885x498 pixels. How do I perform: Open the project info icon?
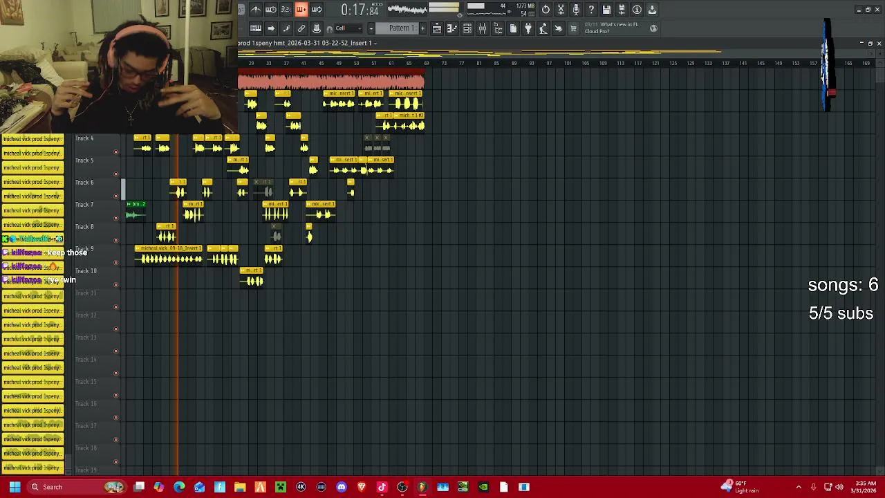pos(637,10)
